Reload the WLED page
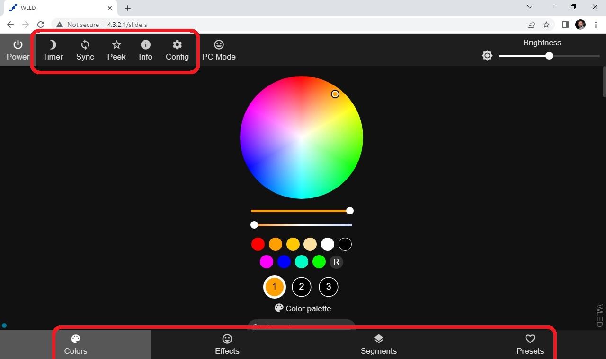 click(x=41, y=25)
